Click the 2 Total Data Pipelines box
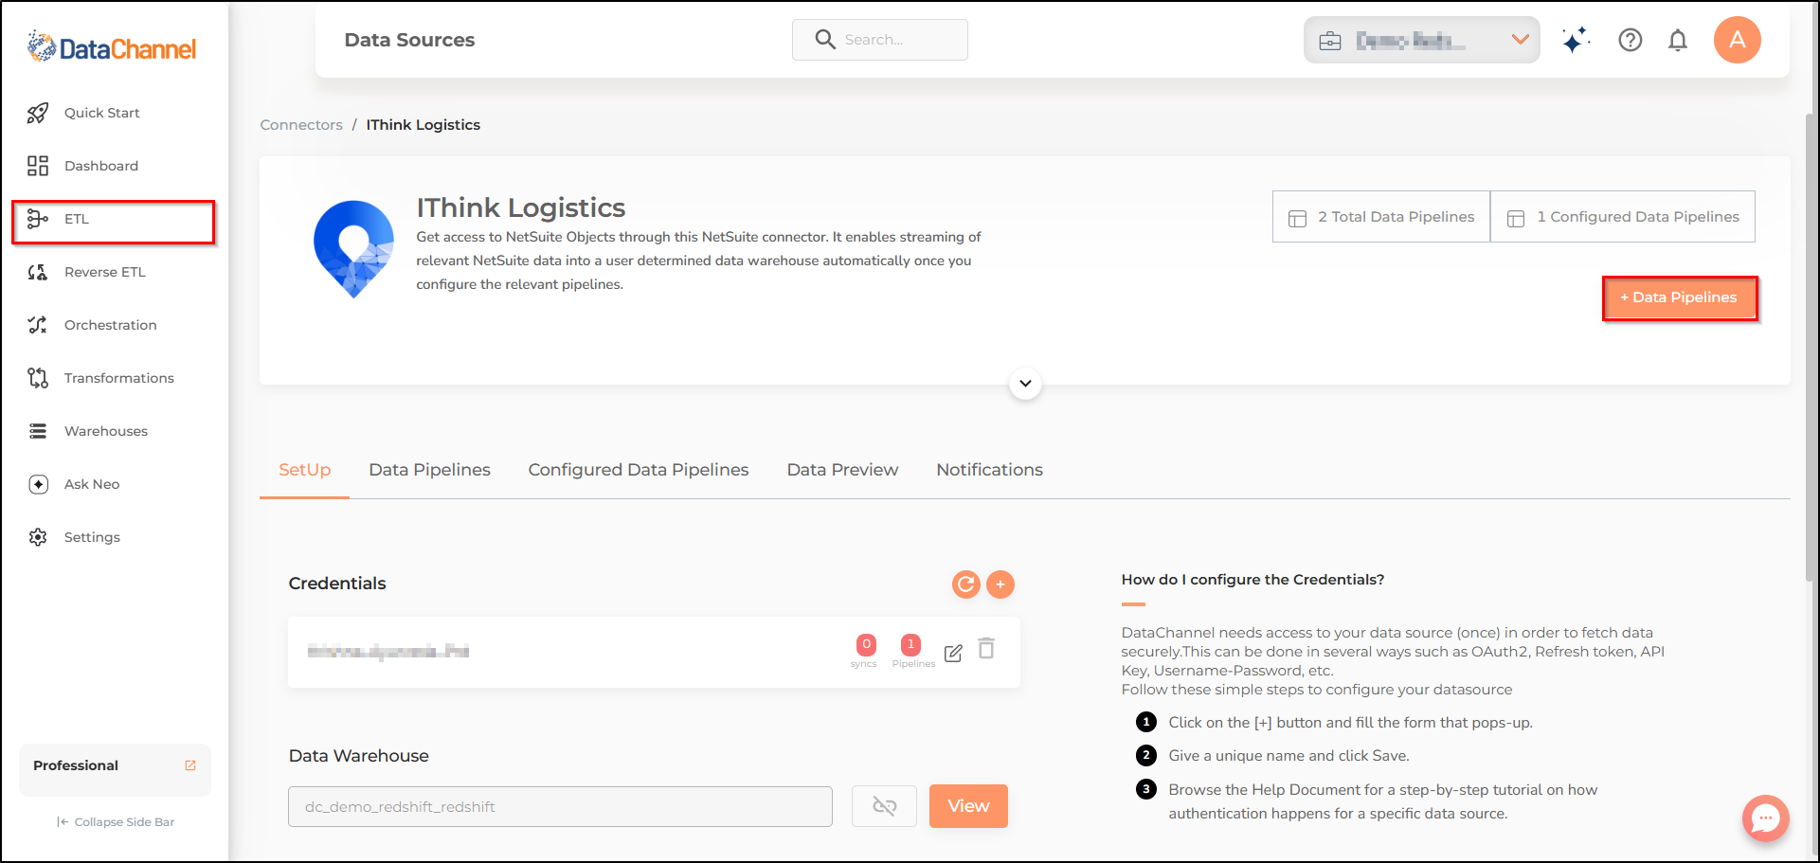The height and width of the screenshot is (863, 1820). click(x=1381, y=217)
